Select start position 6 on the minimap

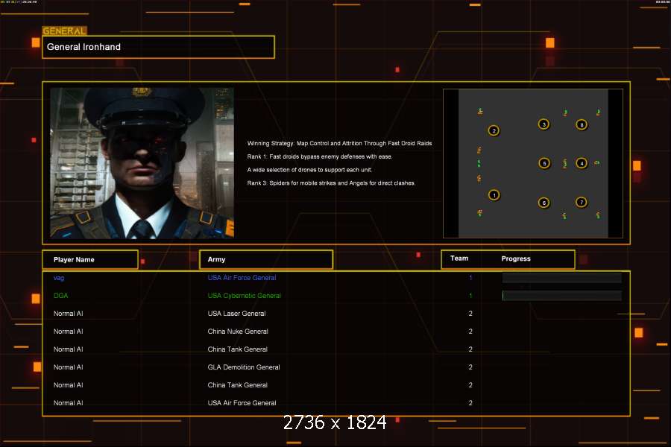tap(544, 203)
